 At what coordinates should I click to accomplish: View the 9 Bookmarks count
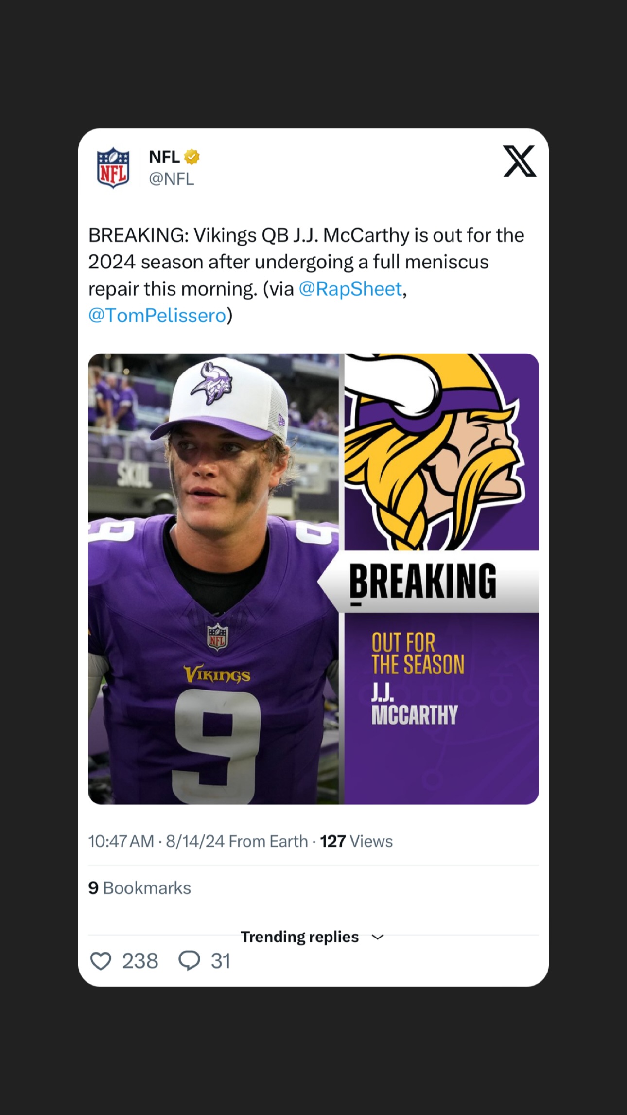[139, 888]
